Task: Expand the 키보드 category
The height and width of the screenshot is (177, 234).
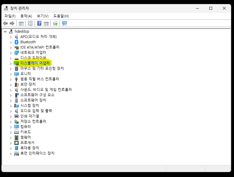Action: tap(11, 133)
